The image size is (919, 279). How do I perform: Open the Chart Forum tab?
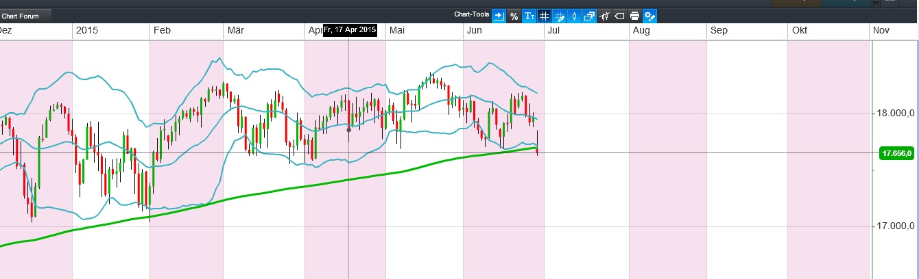(24, 16)
